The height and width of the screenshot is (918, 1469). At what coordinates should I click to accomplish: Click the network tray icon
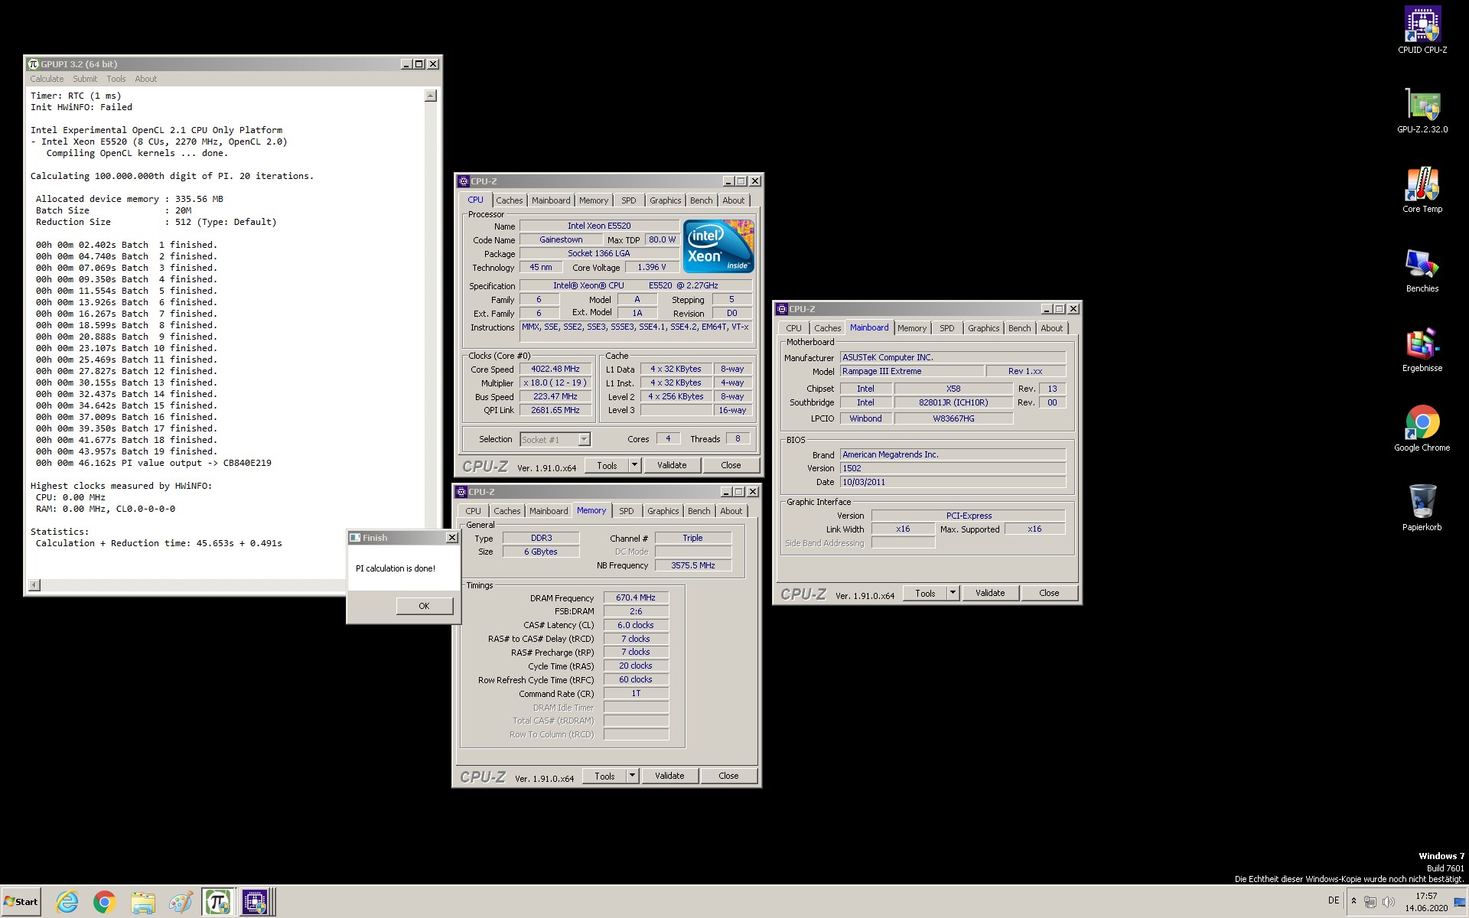pyautogui.click(x=1370, y=902)
